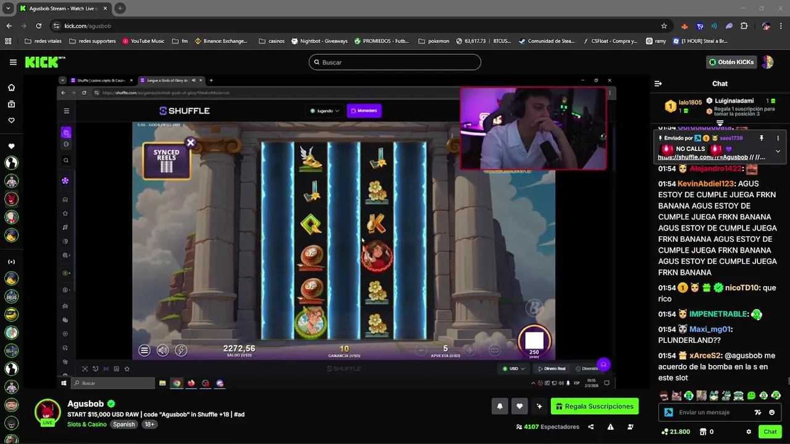
Task: Close the Synced Reels popup
Action: pos(191,143)
